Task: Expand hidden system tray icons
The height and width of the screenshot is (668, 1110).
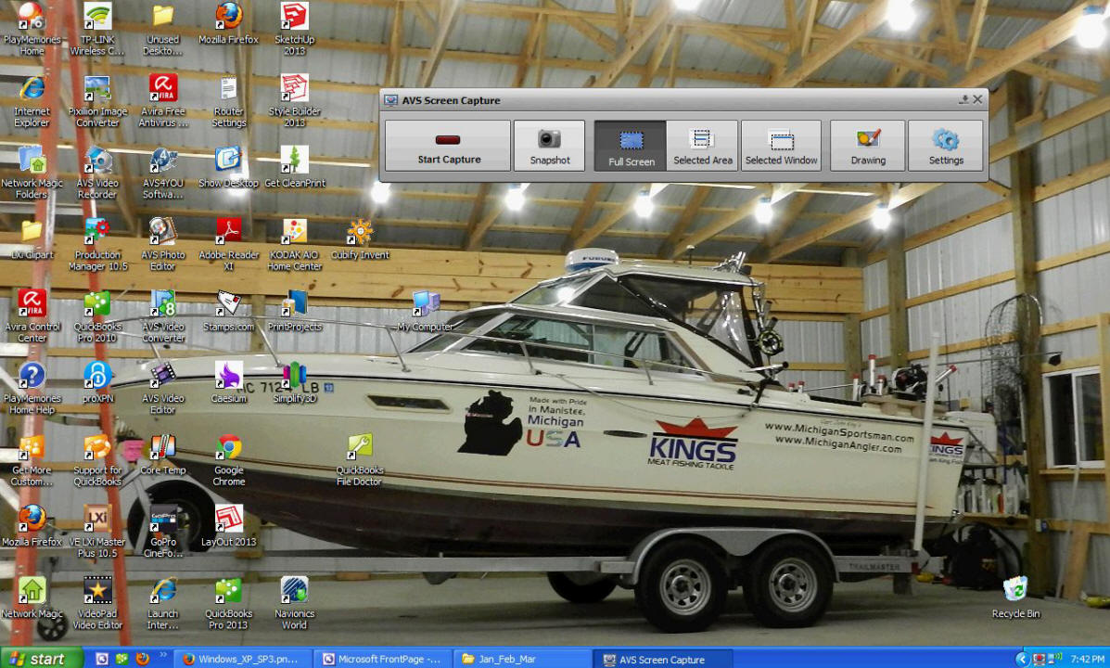Action: pyautogui.click(x=1022, y=659)
